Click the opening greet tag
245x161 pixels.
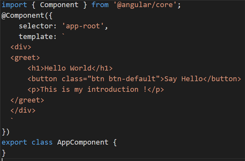[x=25, y=58]
